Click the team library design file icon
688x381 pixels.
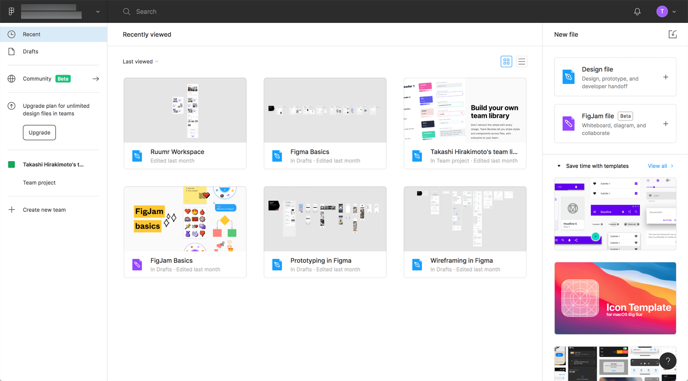point(417,156)
